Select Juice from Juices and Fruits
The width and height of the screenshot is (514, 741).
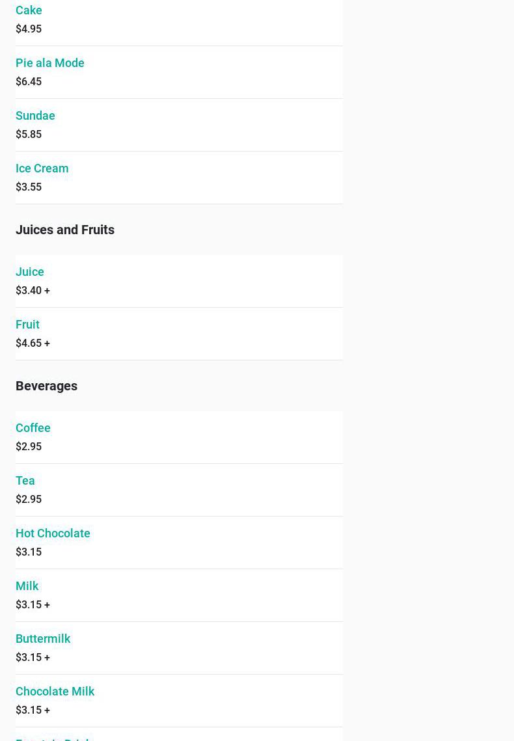(x=30, y=272)
